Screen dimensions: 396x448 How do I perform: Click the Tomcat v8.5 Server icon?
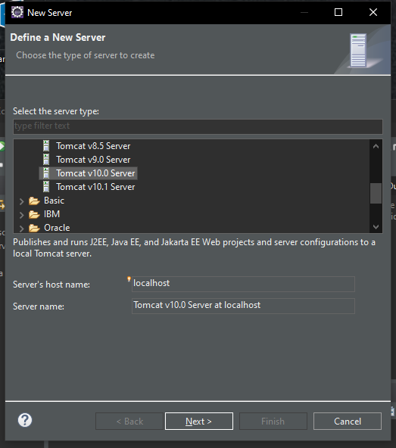point(46,146)
